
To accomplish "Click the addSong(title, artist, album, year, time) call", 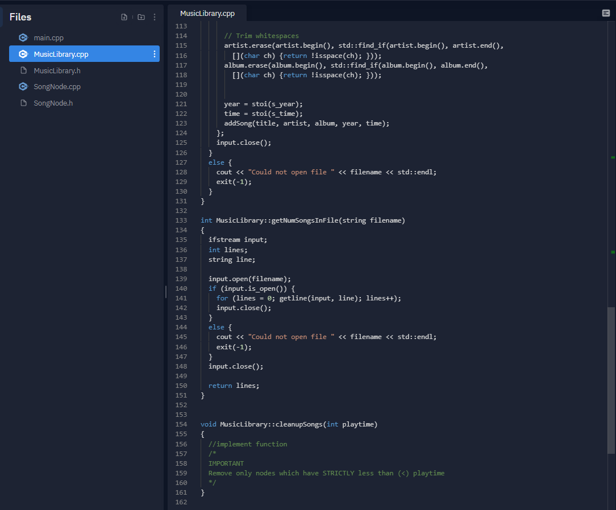I will [x=306, y=123].
